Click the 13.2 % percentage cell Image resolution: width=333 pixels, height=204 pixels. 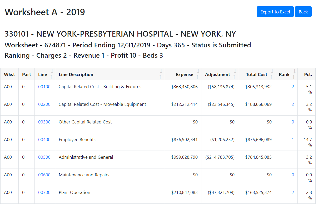pyautogui.click(x=306, y=160)
